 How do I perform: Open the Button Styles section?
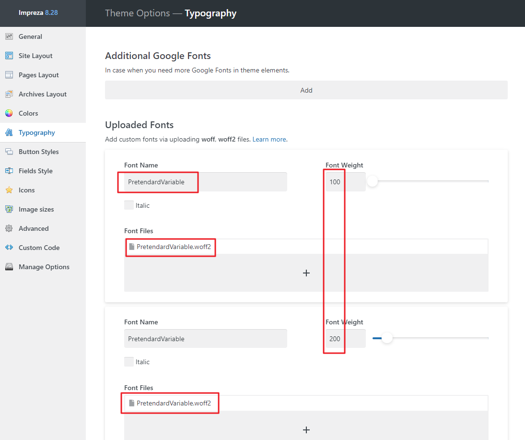[38, 152]
